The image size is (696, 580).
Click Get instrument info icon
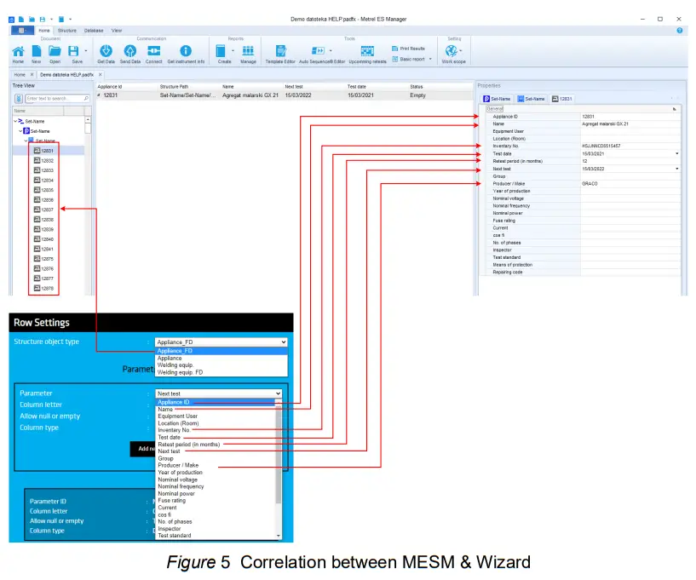point(186,50)
